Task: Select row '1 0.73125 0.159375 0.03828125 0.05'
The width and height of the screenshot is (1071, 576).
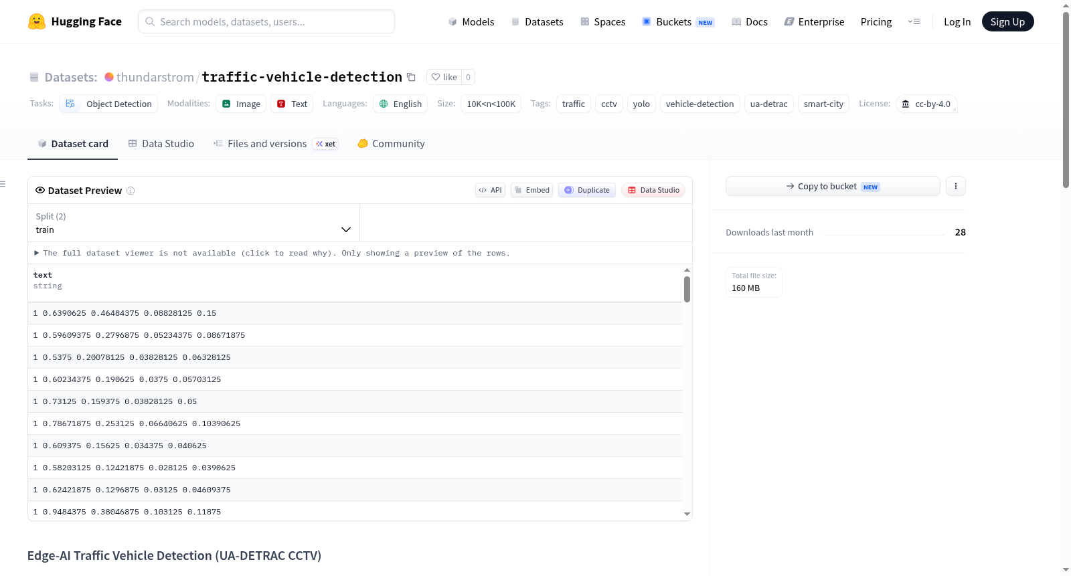Action: [355, 401]
